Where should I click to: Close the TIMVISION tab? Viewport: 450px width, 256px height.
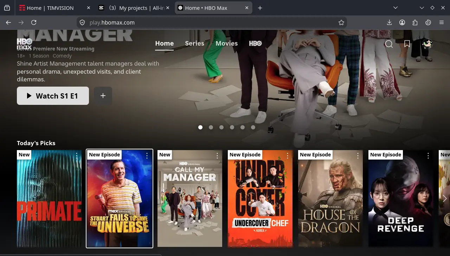pyautogui.click(x=88, y=8)
